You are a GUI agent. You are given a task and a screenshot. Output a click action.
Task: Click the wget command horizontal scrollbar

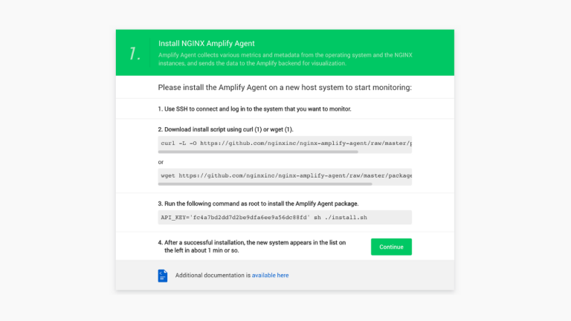tap(265, 184)
